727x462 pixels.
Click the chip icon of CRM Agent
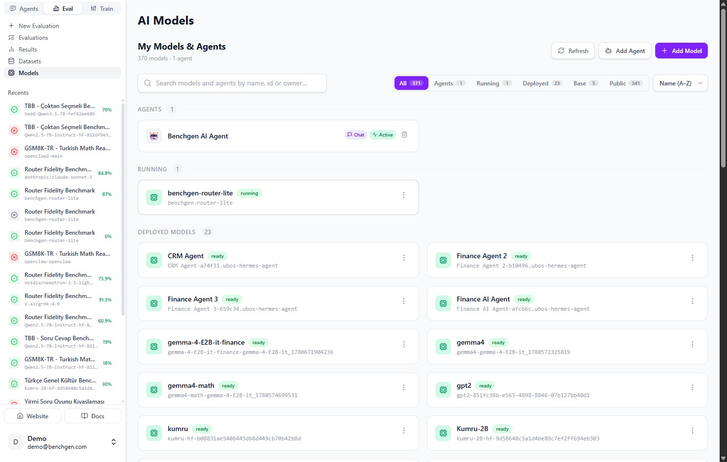coord(154,260)
